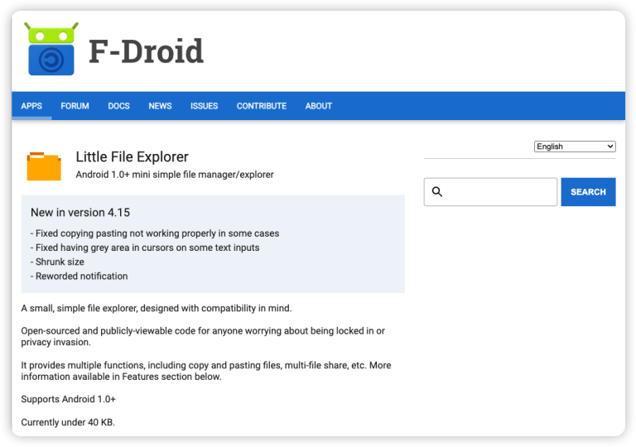Click the Currently under 40 KB text
The width and height of the screenshot is (636, 447).
(68, 422)
